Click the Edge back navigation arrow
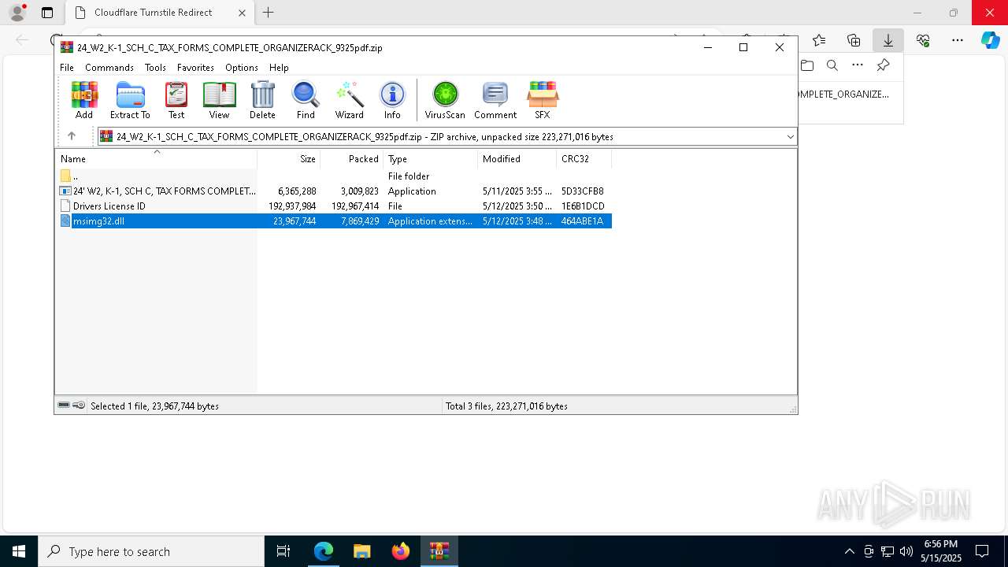1008x567 pixels. (22, 40)
